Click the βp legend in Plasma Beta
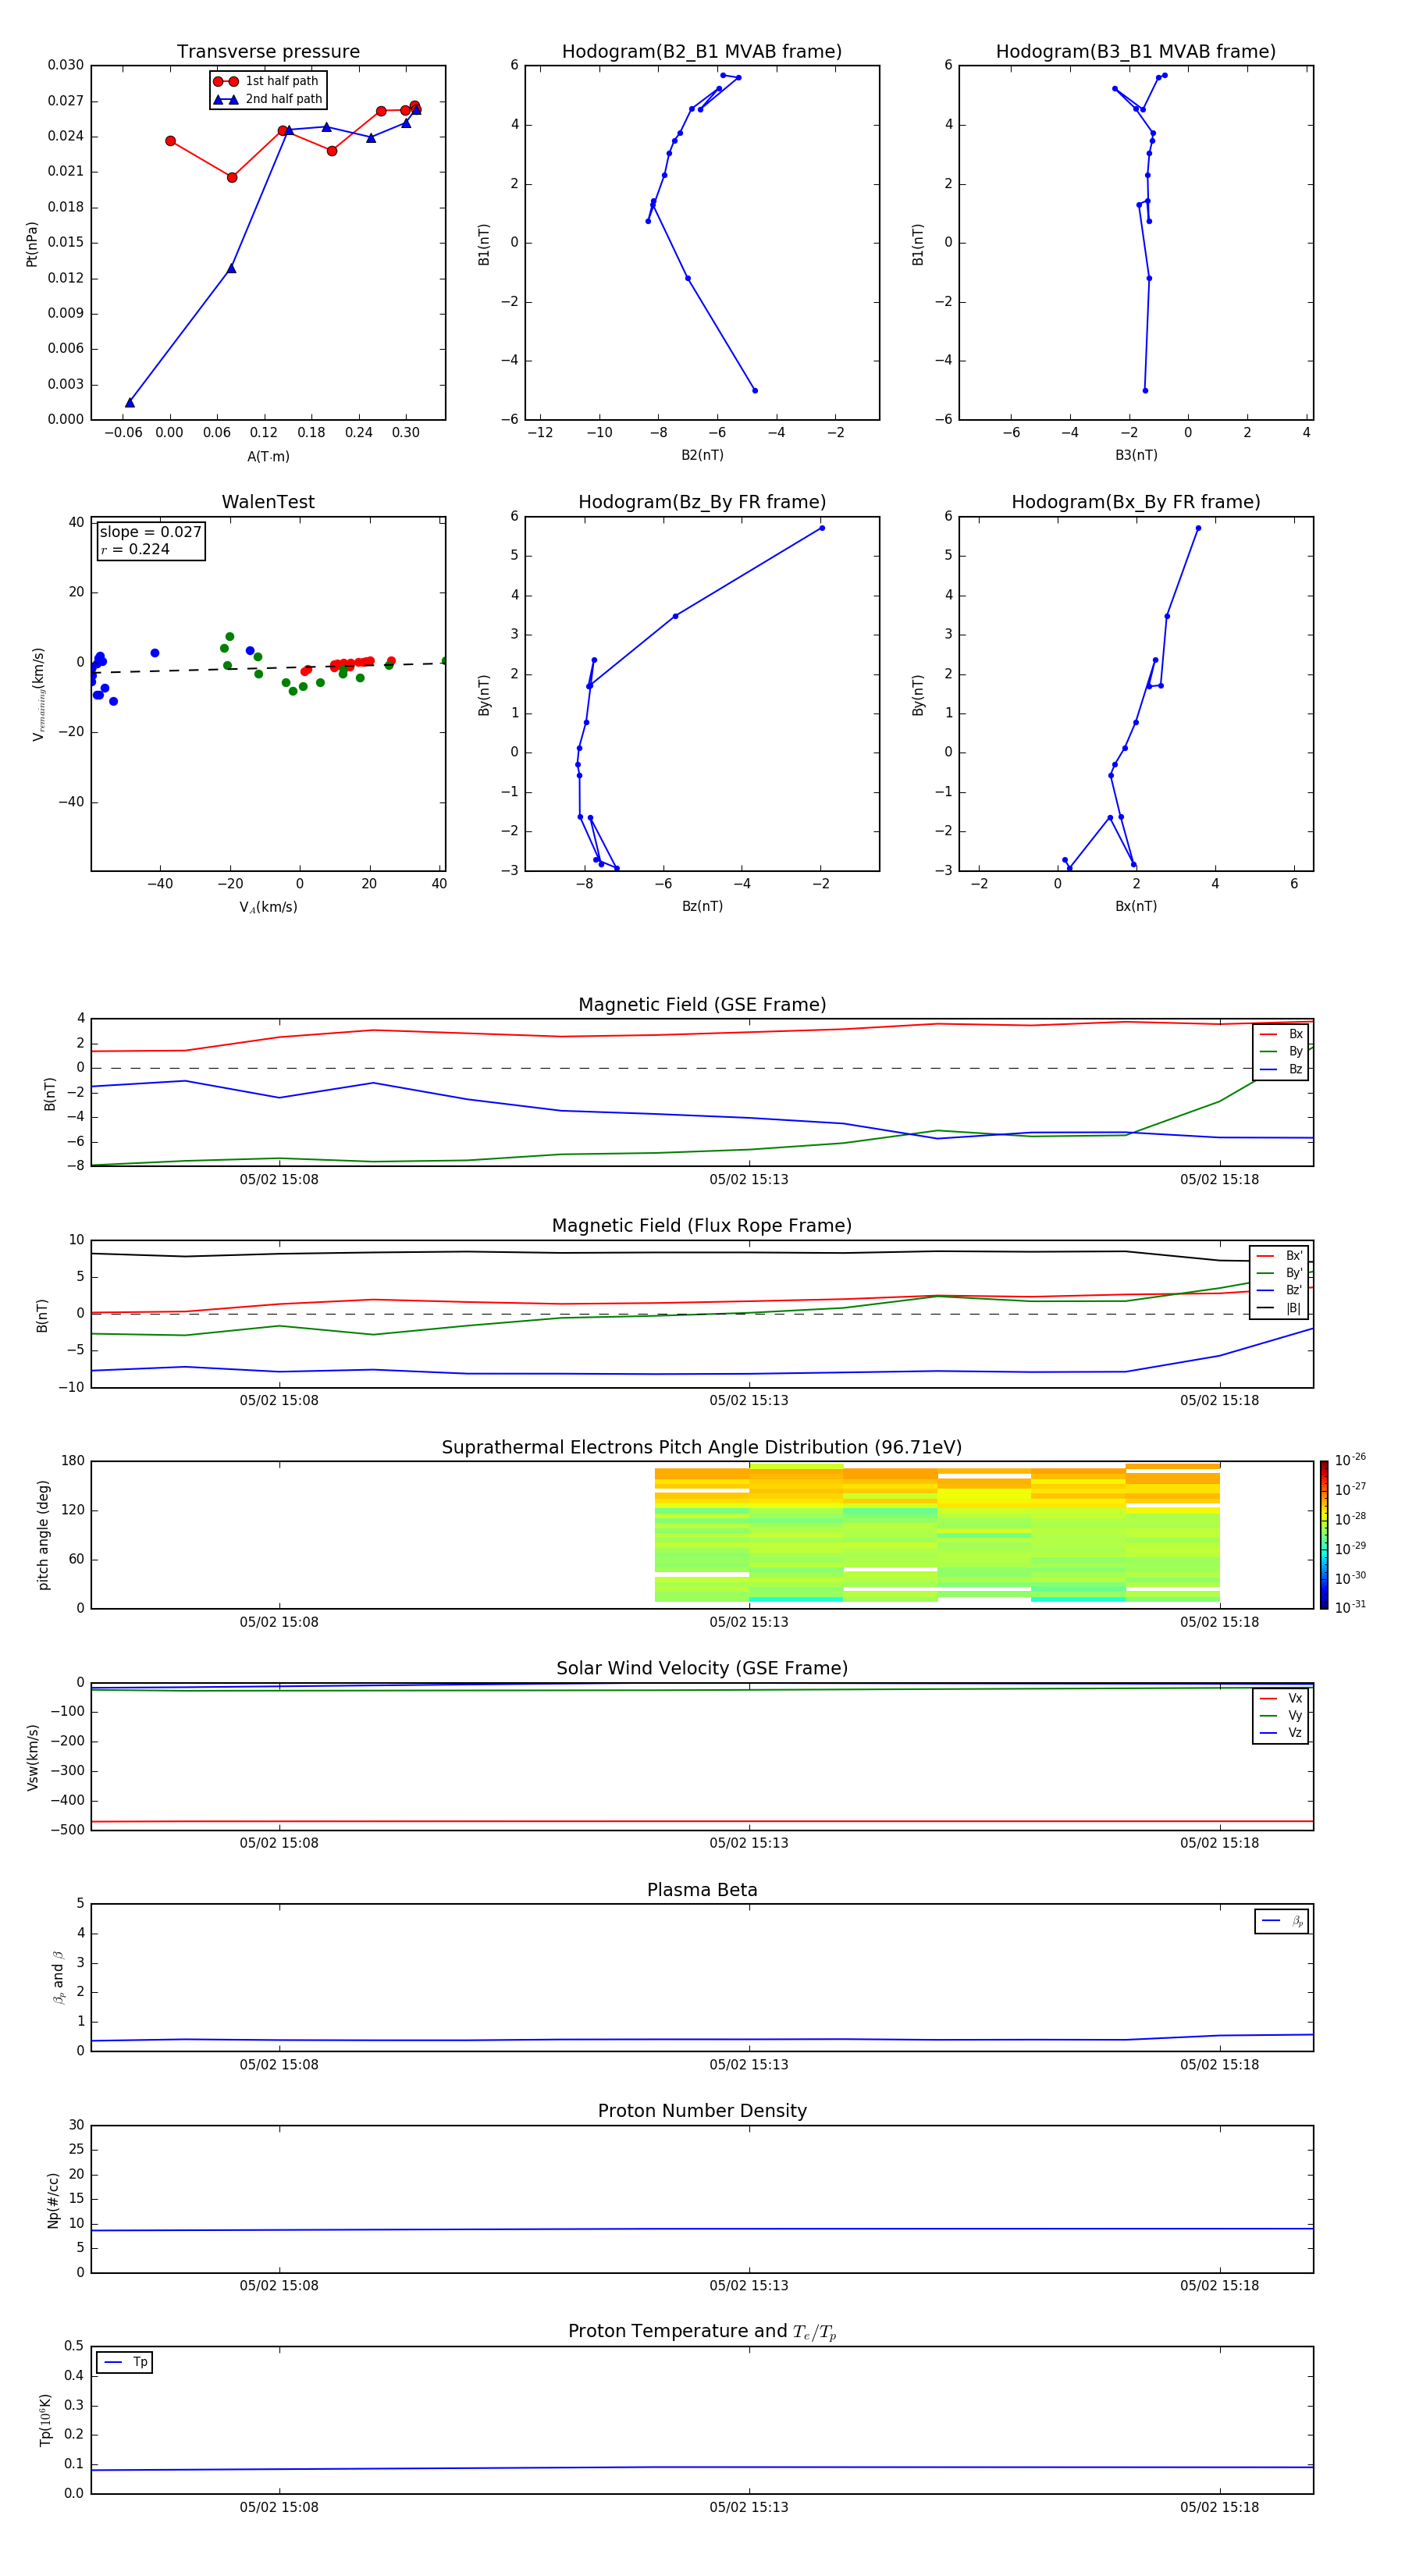 tap(1282, 1921)
